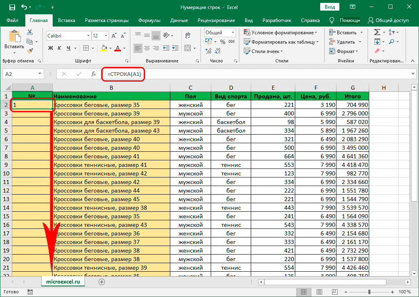419x297 pixels.
Task: Toggle Bold formatting Ж
Action: coord(51,48)
